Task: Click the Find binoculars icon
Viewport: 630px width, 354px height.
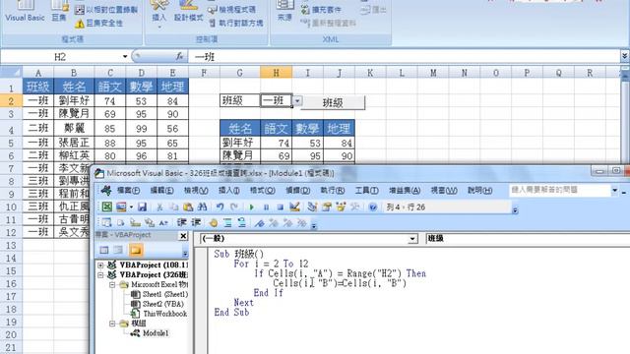Action: (203, 207)
